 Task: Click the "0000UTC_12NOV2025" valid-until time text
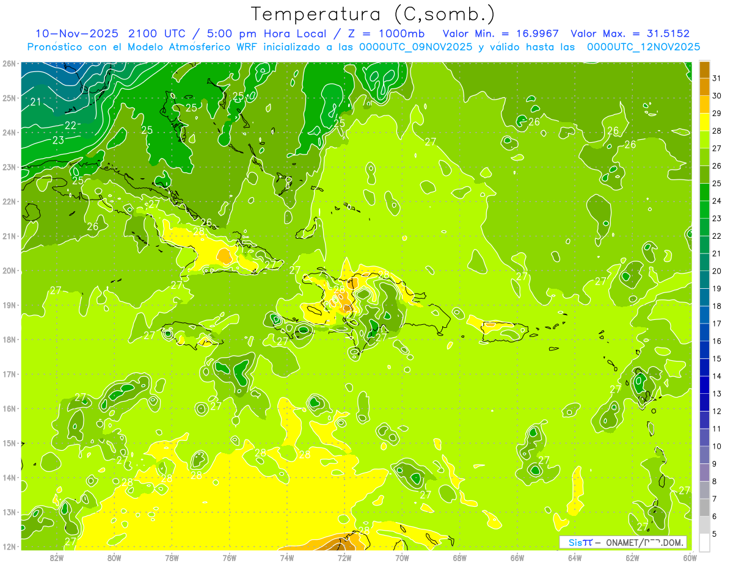click(643, 47)
